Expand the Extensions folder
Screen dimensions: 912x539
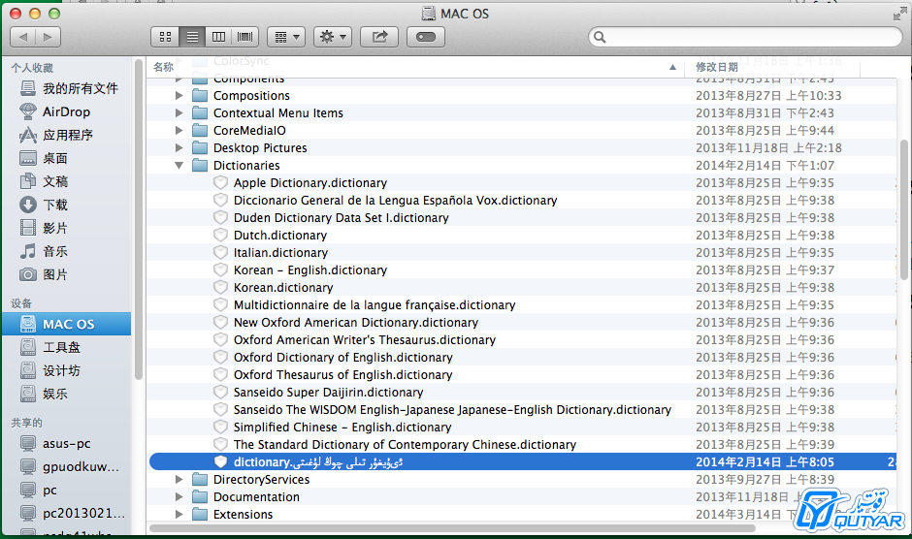[x=179, y=514]
